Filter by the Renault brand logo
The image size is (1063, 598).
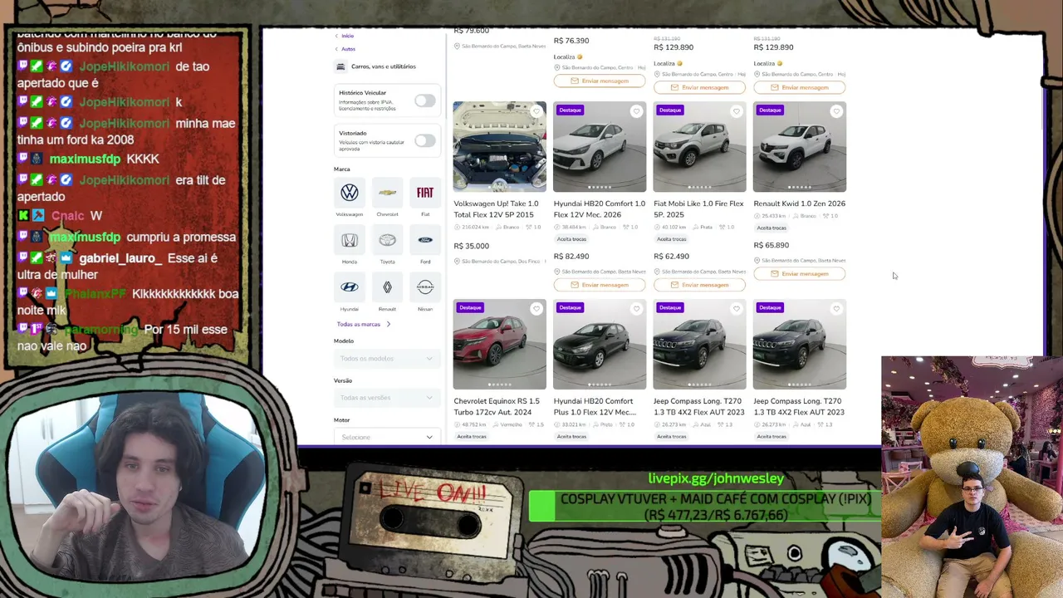(387, 287)
